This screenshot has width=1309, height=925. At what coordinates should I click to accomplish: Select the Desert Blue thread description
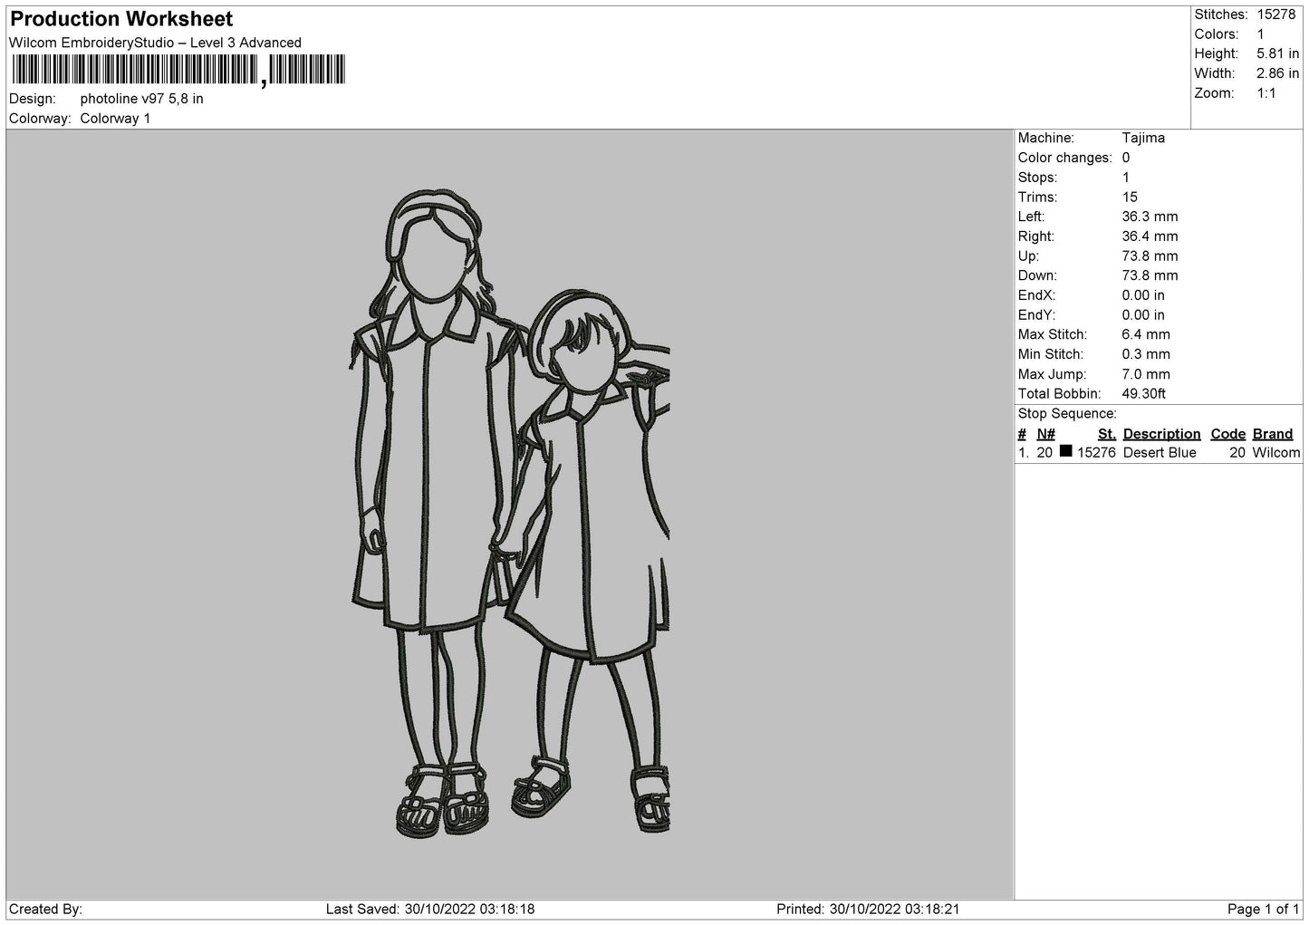click(1160, 453)
